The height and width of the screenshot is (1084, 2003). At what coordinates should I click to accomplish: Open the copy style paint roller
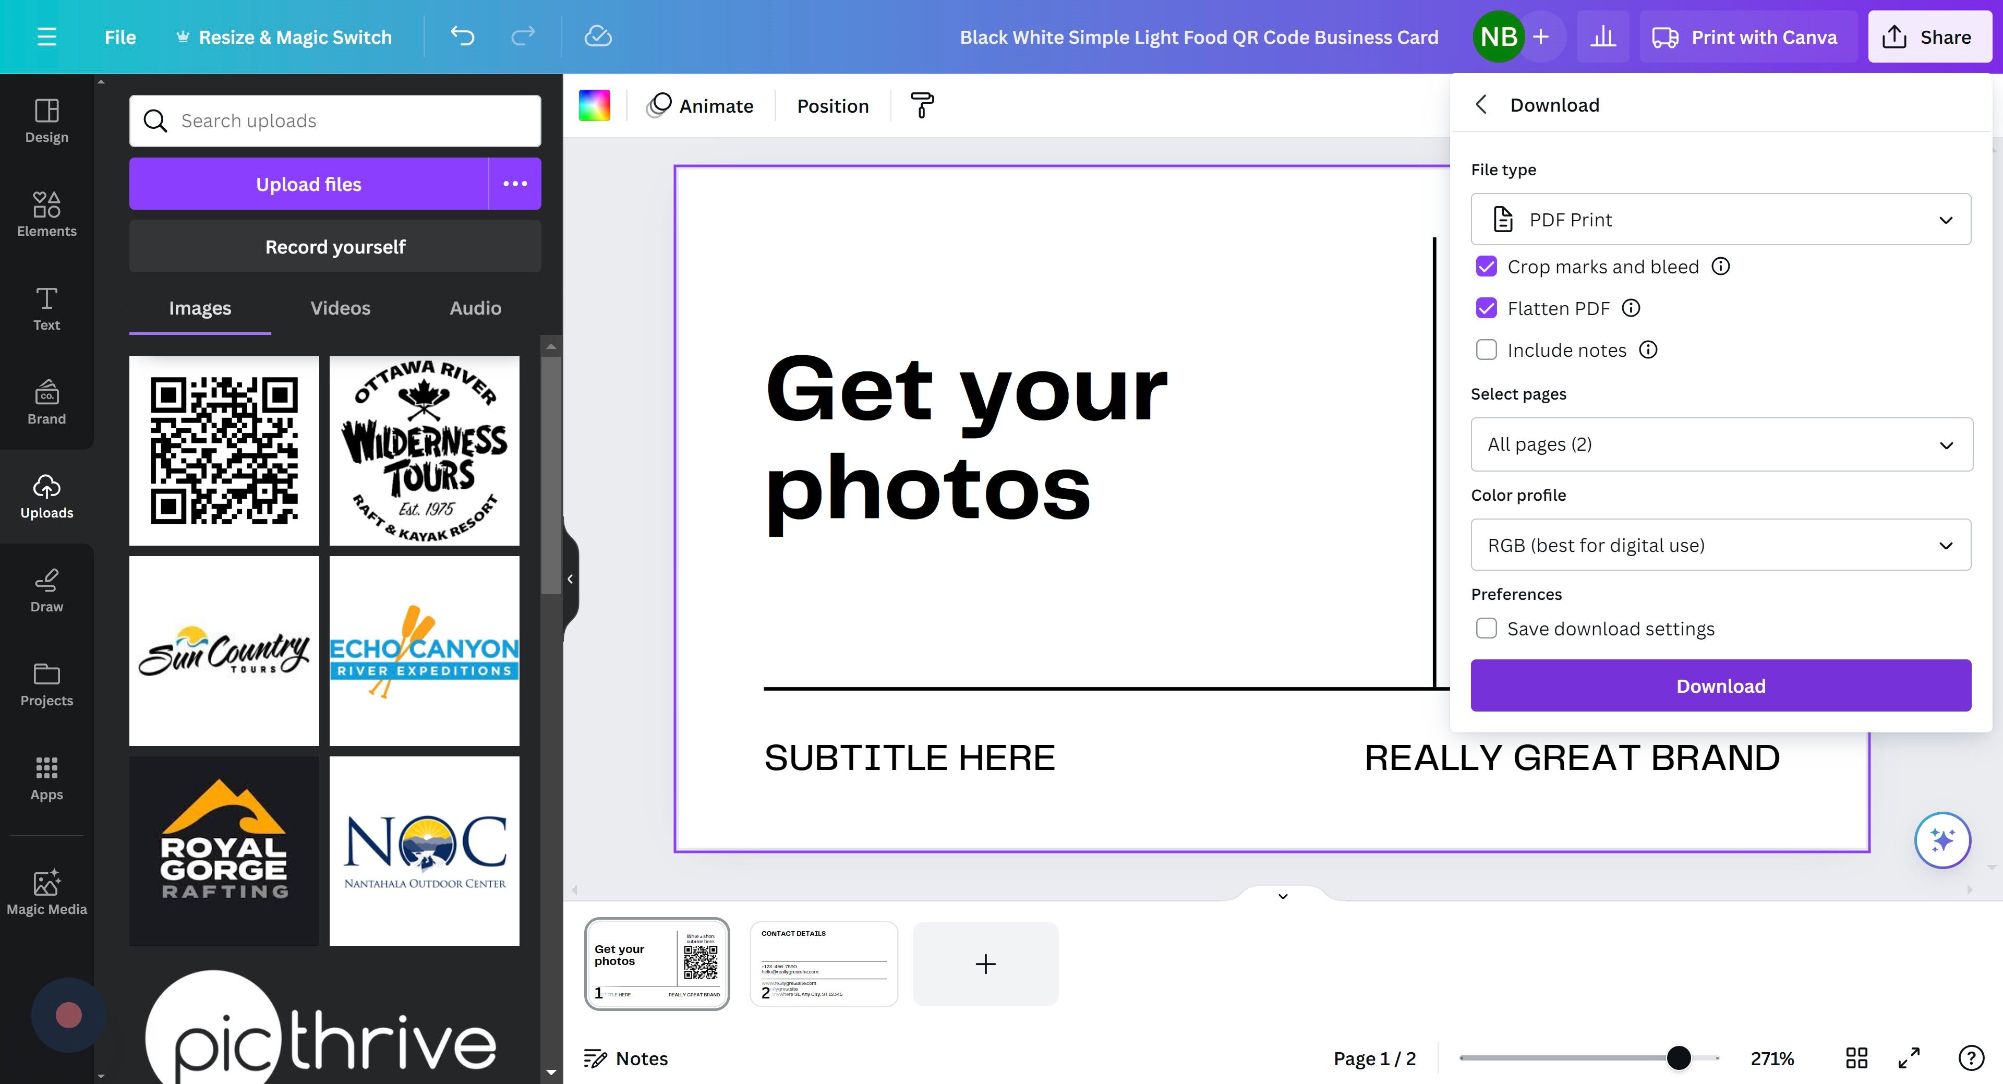921,105
